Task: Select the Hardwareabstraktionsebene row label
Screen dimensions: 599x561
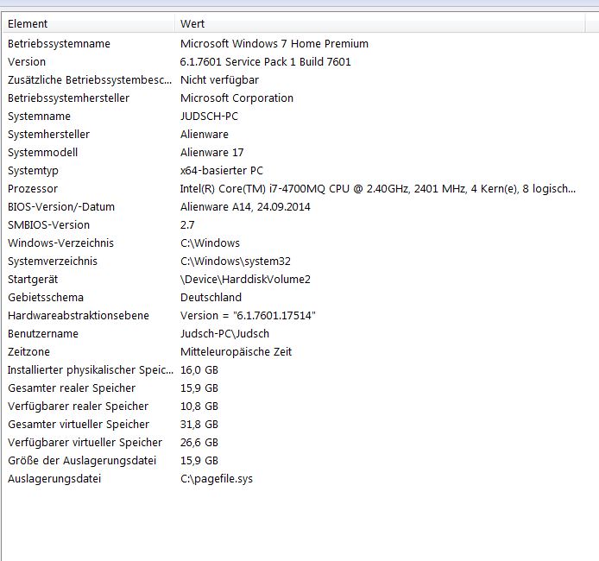Action: tap(79, 315)
